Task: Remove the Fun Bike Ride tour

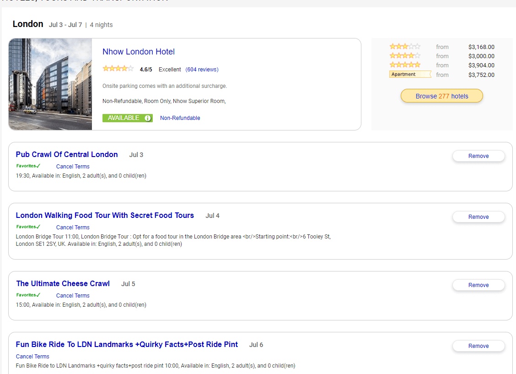Action: (x=478, y=346)
